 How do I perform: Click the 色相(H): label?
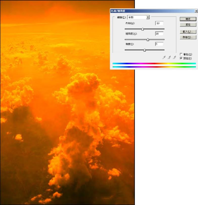130,23
